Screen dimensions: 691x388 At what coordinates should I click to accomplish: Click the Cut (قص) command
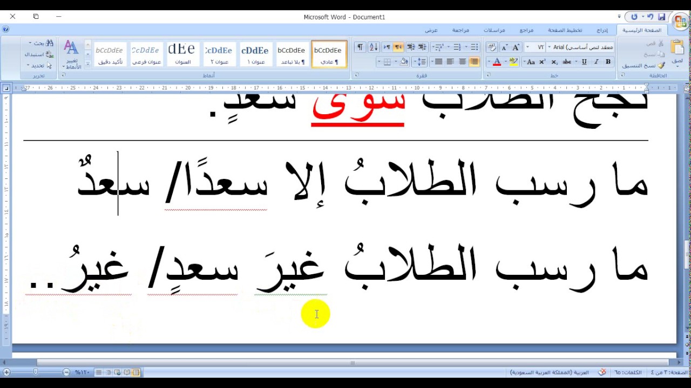click(655, 43)
